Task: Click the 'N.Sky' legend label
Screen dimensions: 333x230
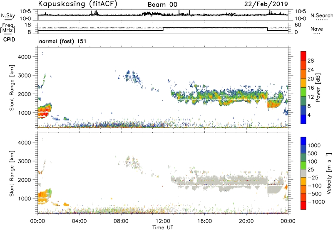Action: (x=8, y=15)
